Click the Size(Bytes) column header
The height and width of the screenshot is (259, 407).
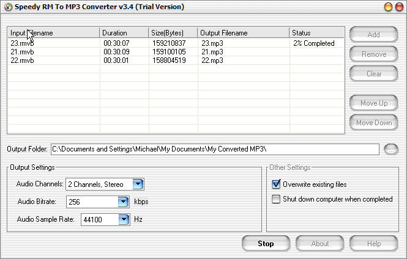click(173, 33)
